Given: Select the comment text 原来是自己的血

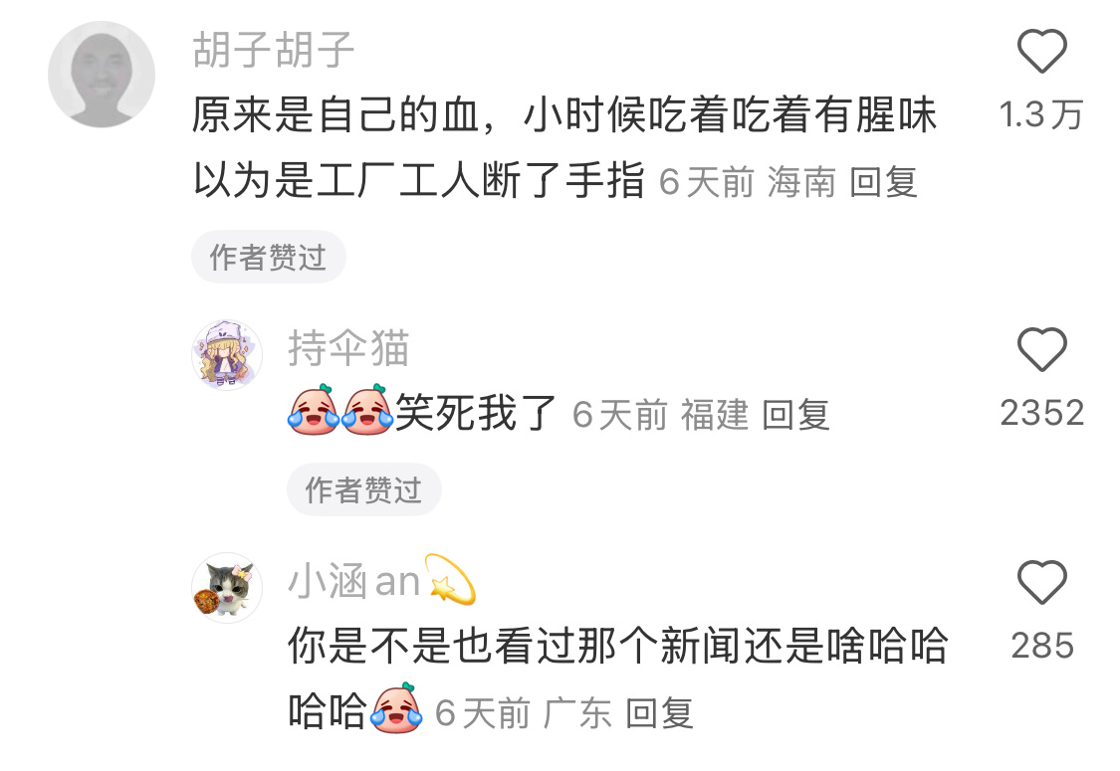Looking at the screenshot, I should [x=336, y=115].
